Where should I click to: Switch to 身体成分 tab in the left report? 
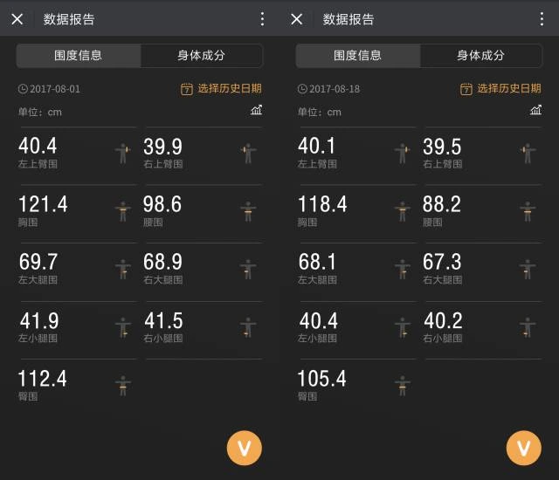point(201,55)
